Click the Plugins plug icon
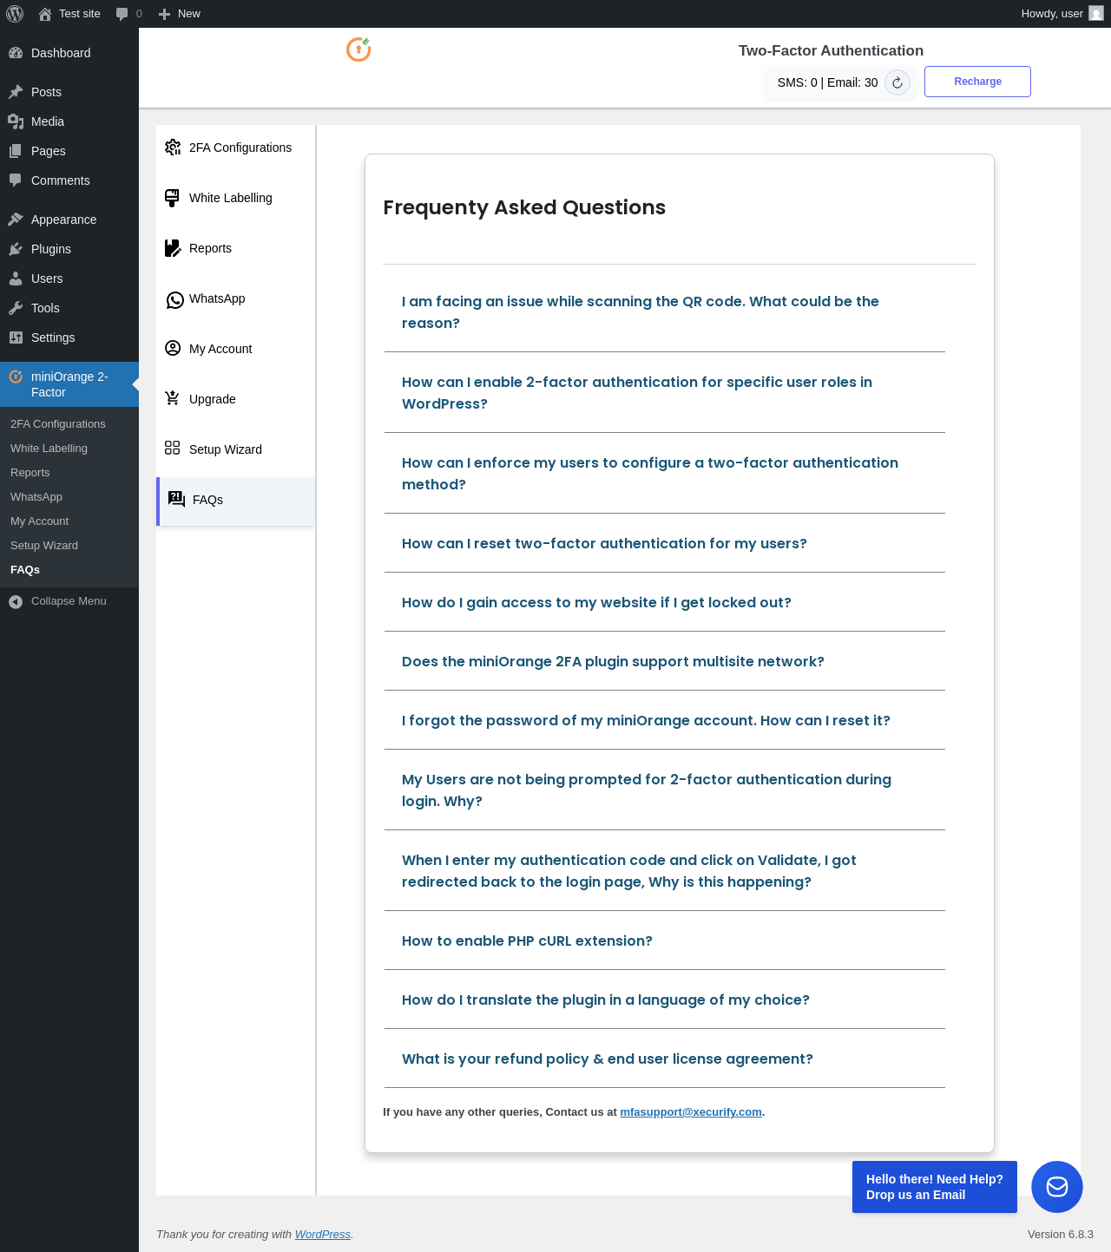The image size is (1111, 1252). click(16, 249)
